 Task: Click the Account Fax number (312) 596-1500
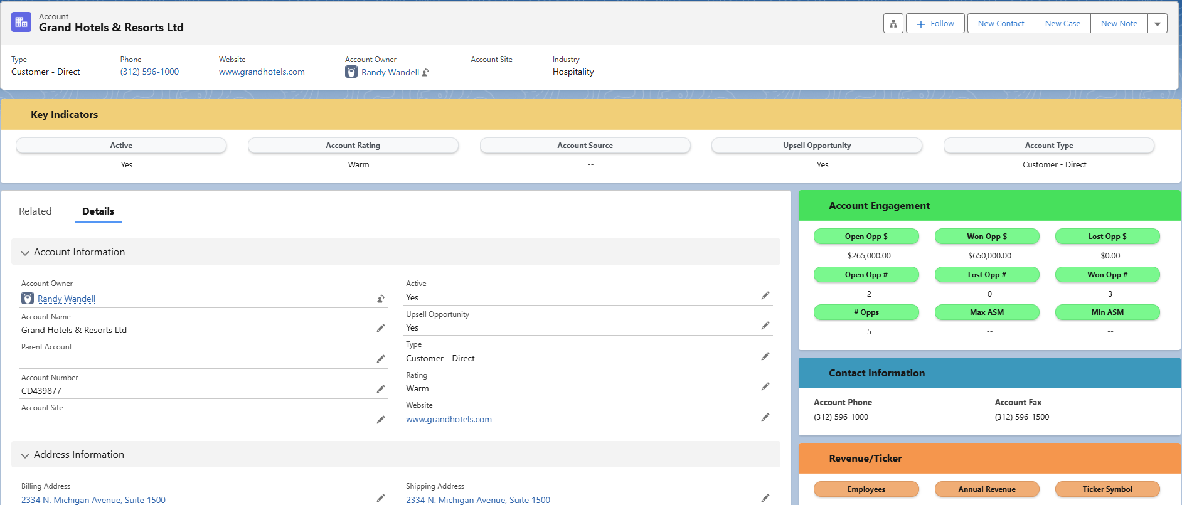(1021, 417)
